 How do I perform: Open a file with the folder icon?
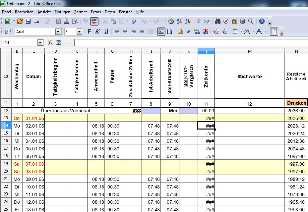coord(20,21)
